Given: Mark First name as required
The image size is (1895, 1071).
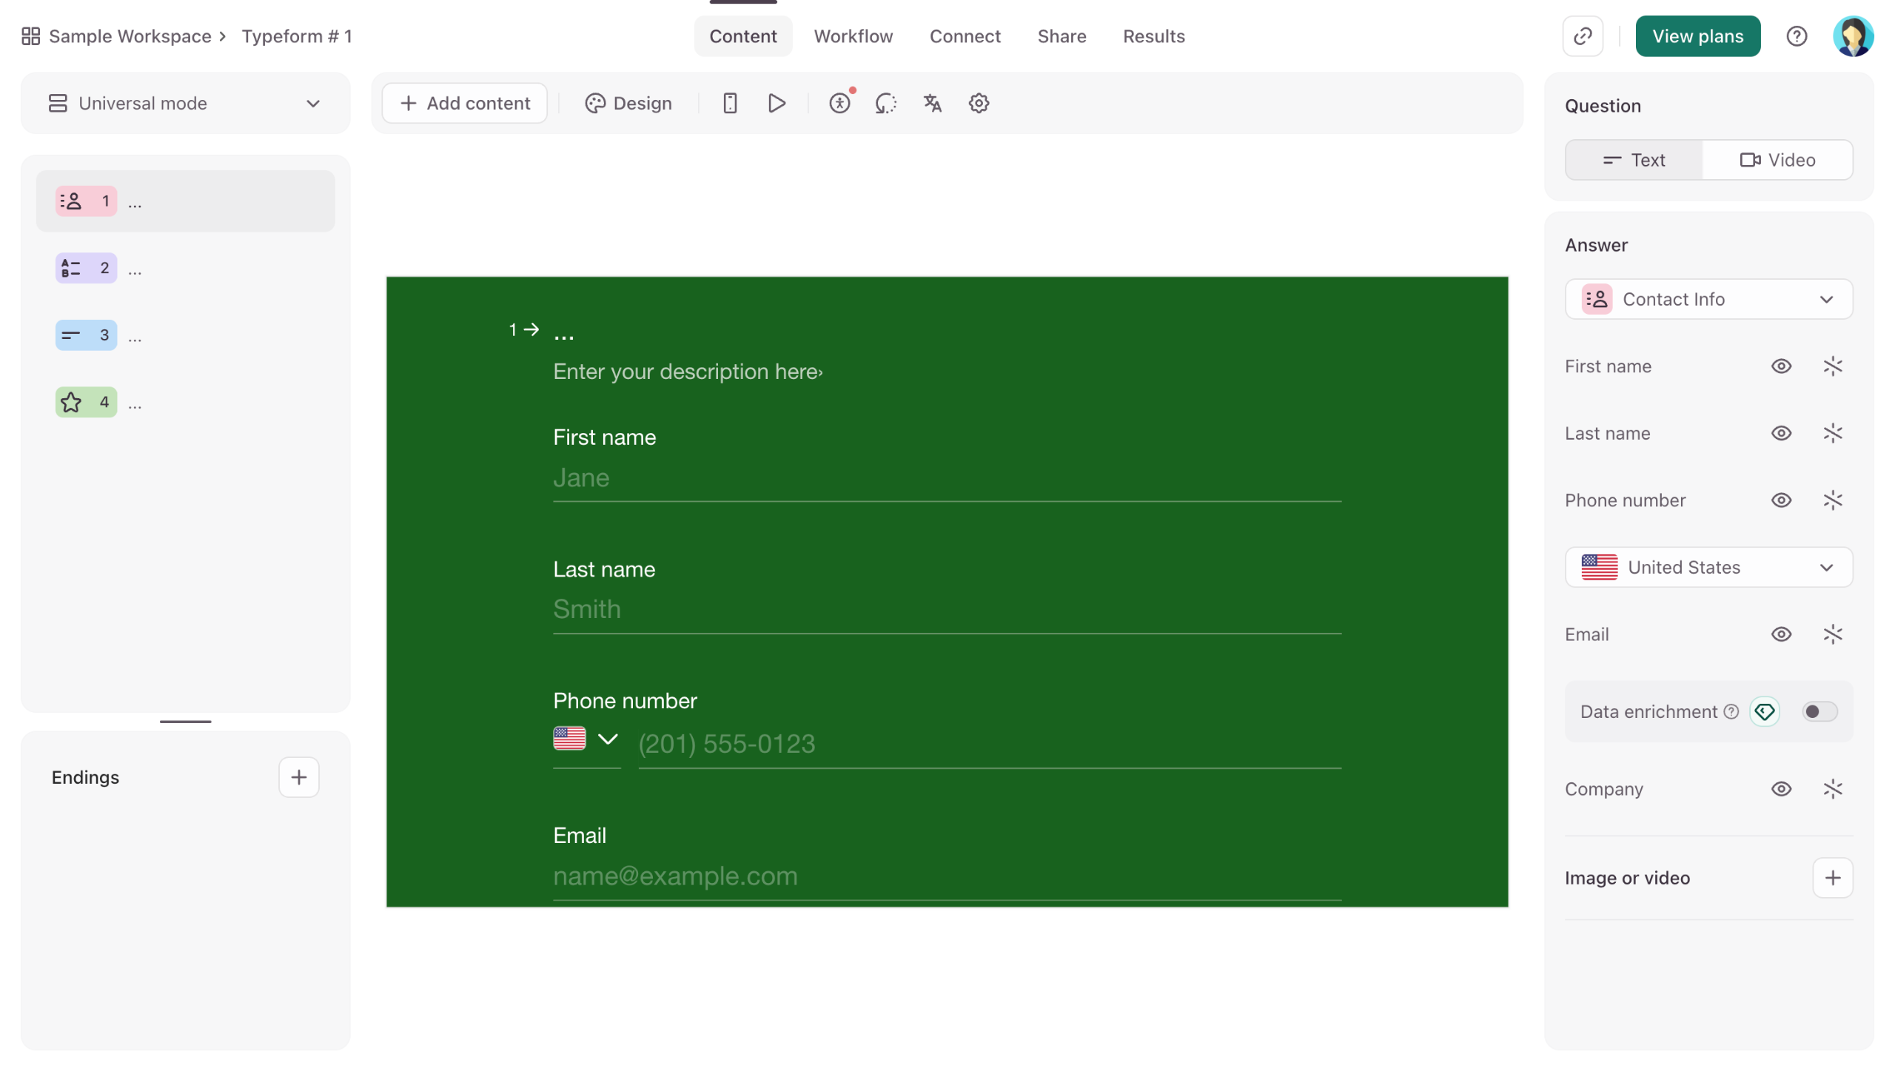Looking at the screenshot, I should pyautogui.click(x=1833, y=366).
